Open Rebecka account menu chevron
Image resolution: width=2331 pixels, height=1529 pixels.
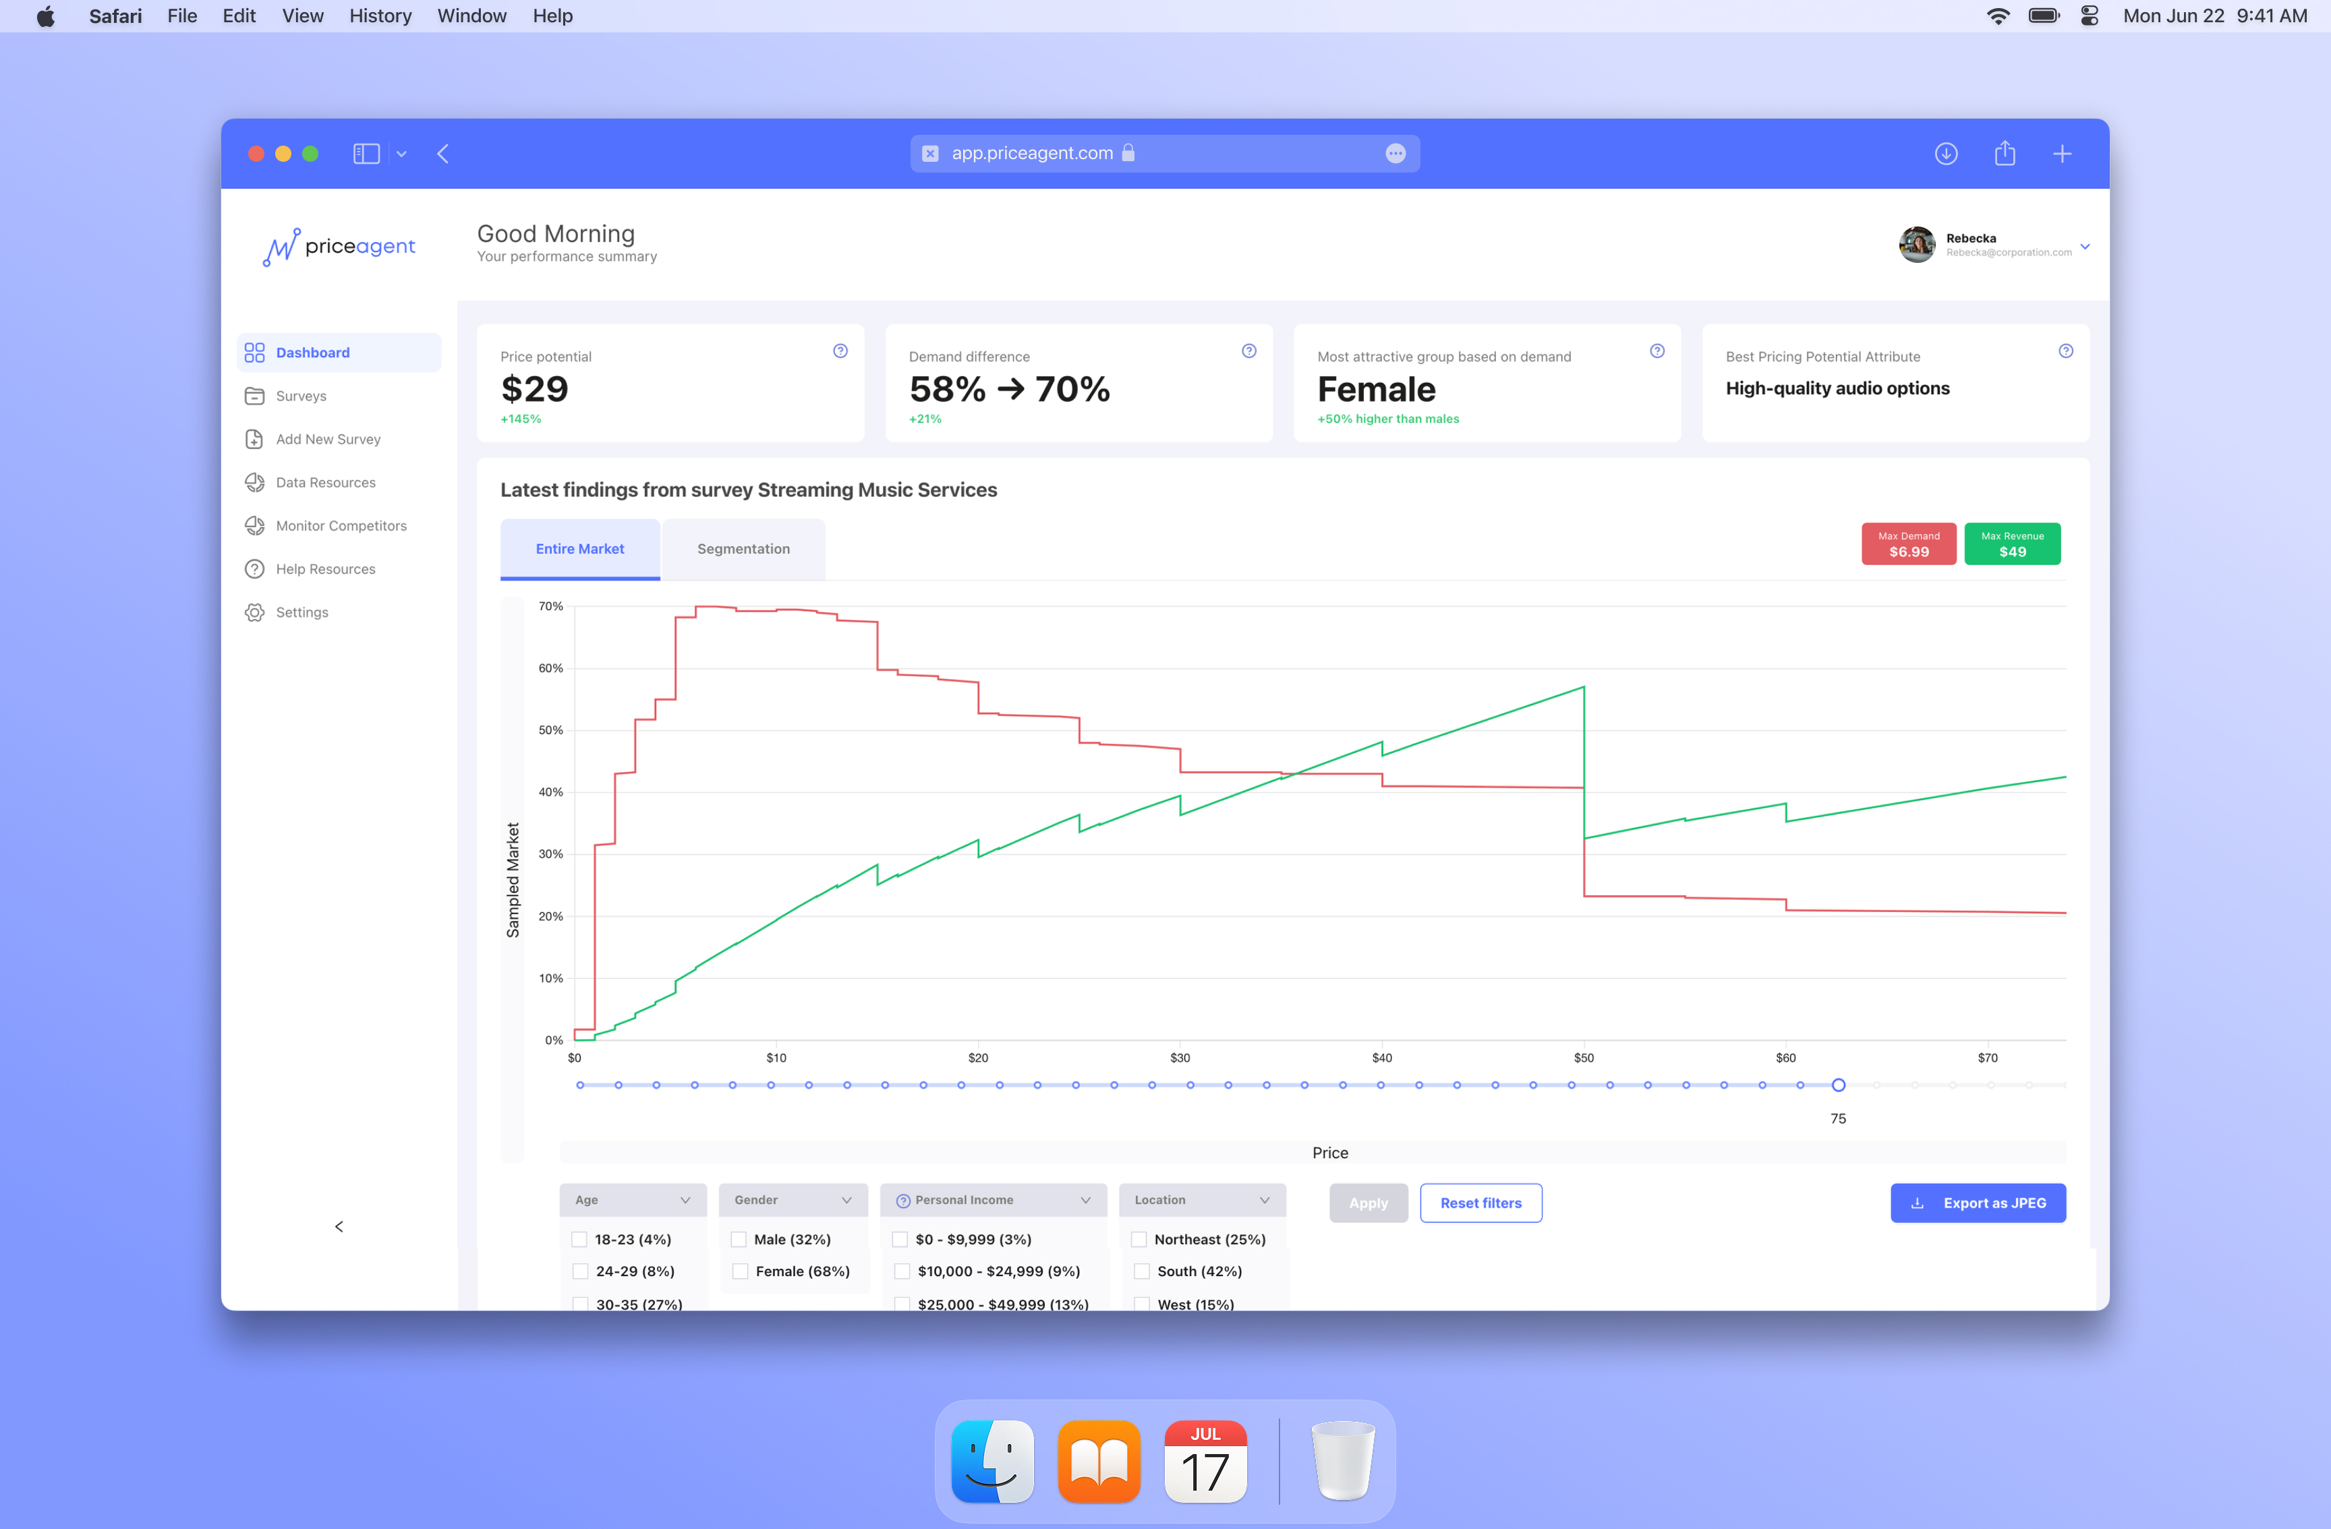tap(2085, 247)
